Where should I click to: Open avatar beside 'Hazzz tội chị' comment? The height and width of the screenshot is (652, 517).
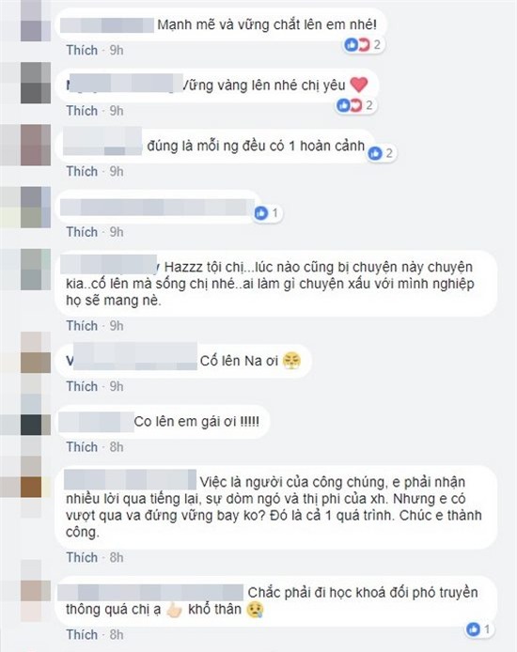point(36,270)
